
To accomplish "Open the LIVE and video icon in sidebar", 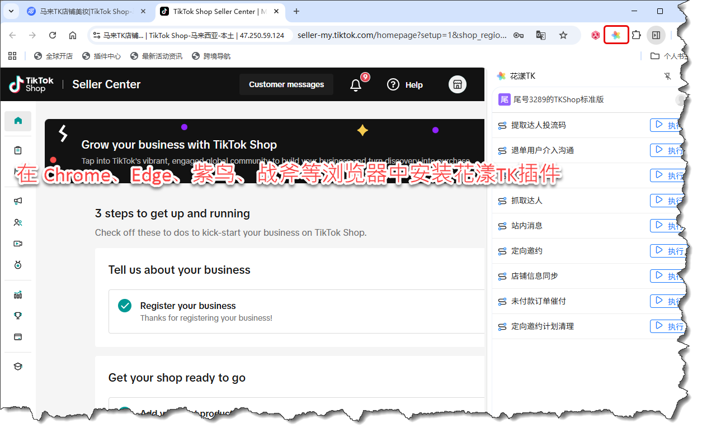I will coord(18,244).
